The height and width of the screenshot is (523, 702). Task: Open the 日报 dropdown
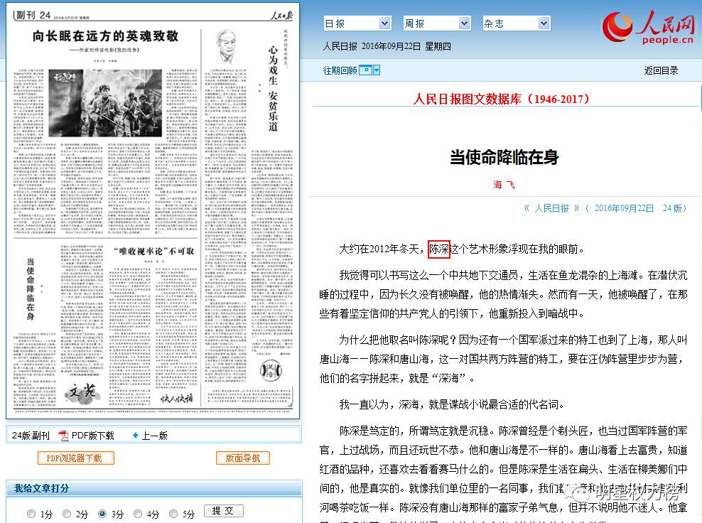[357, 23]
